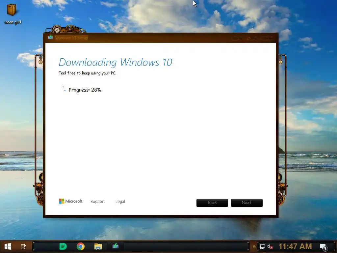
Task: Click the Windows 10 Setup title bar icon
Action: coord(50,37)
